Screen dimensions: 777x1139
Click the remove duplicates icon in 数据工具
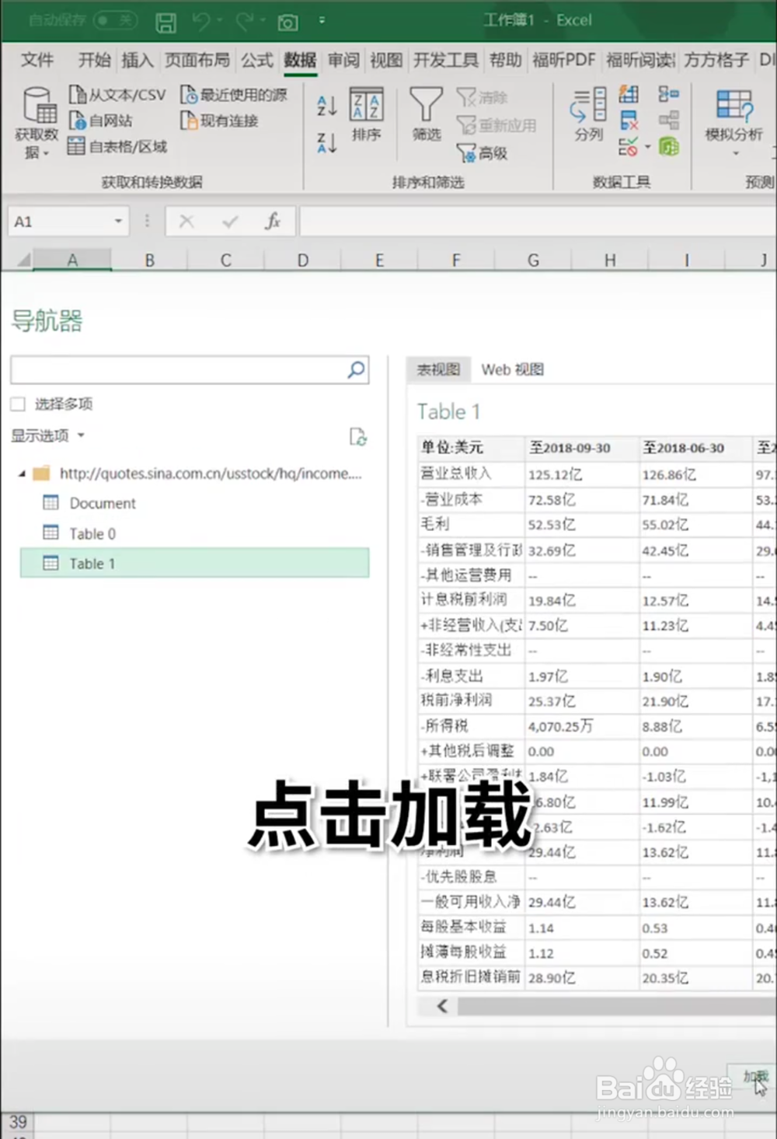click(x=629, y=121)
